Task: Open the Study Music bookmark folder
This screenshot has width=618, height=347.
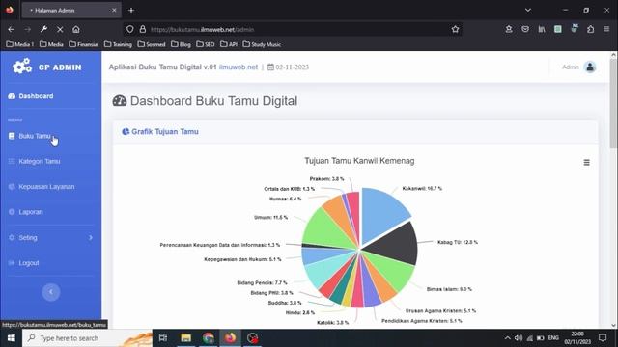Action: [x=262, y=44]
